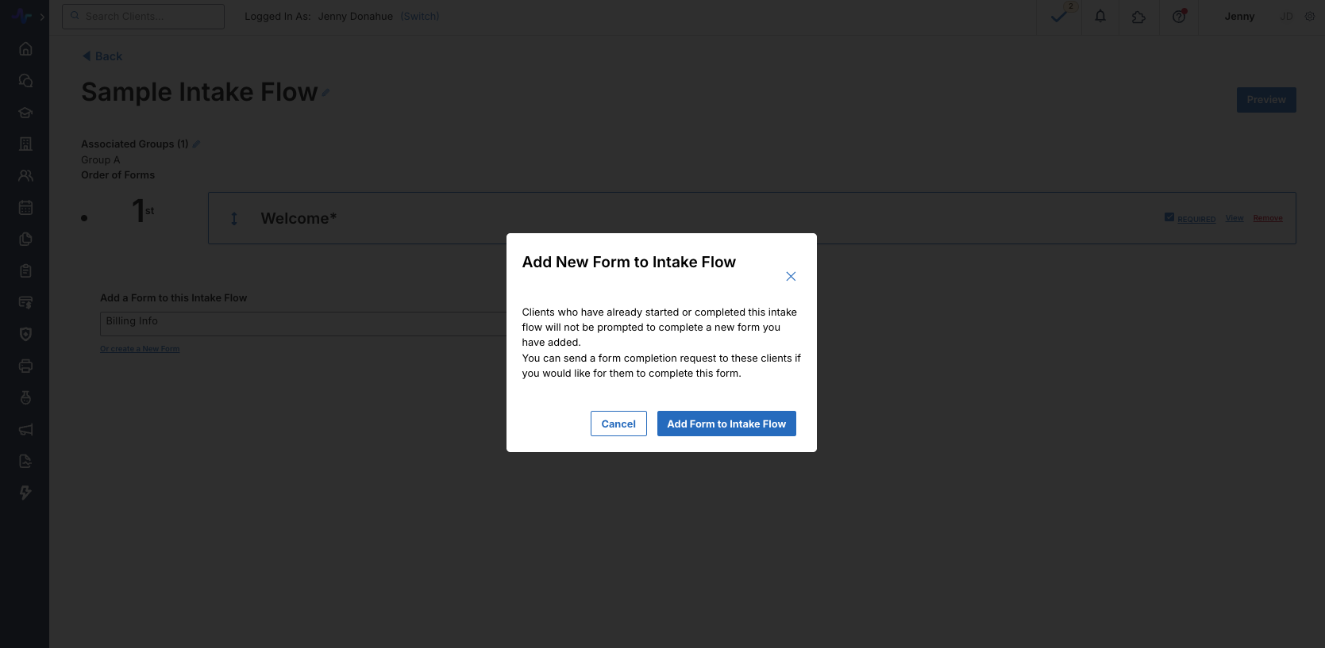Edit the Sample Intake Flow title pencil
This screenshot has height=648, width=1325.
[325, 94]
